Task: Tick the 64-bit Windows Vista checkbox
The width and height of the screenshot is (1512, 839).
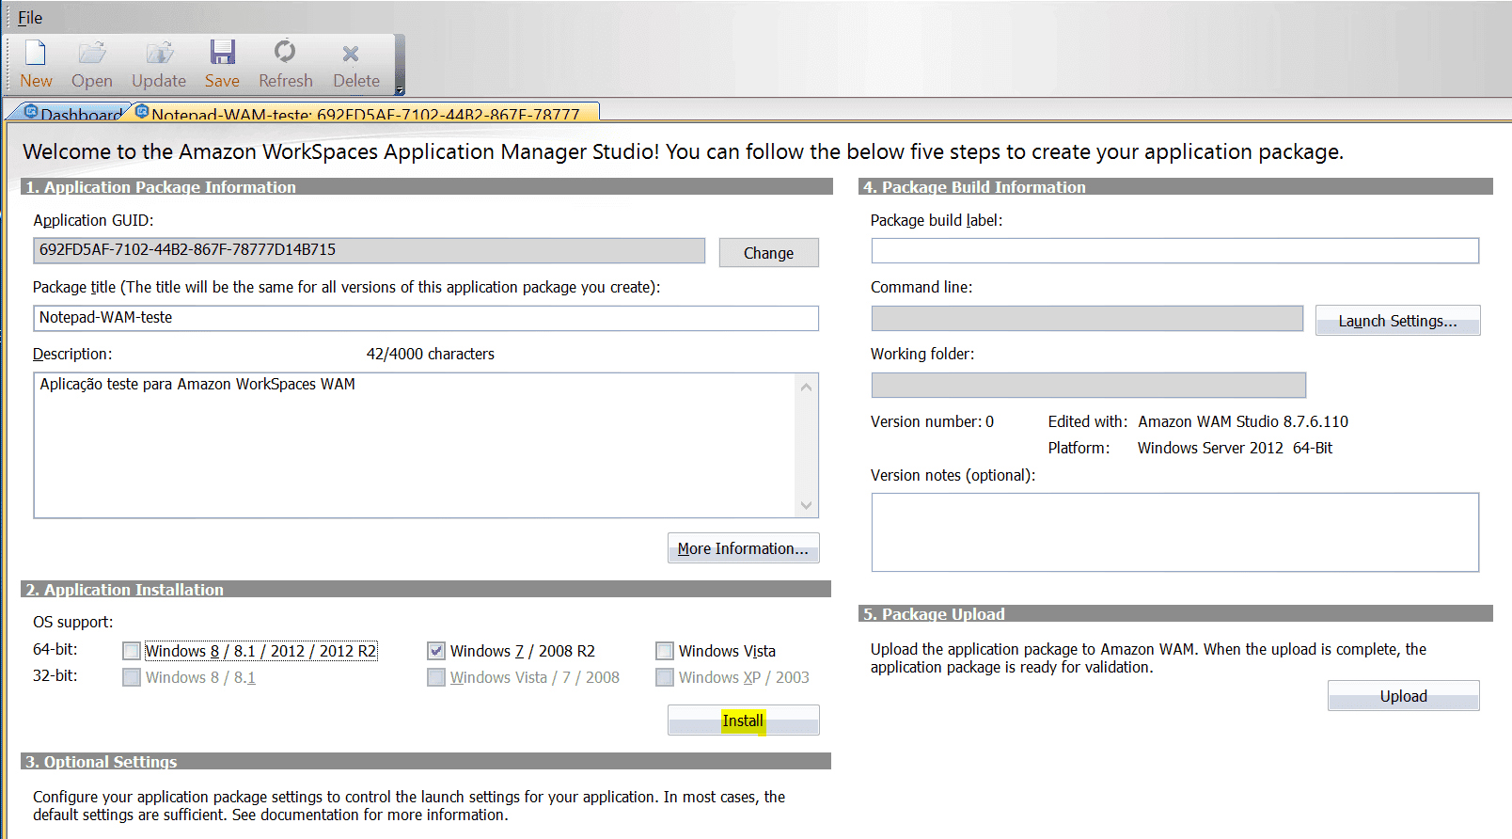Action: click(x=665, y=651)
